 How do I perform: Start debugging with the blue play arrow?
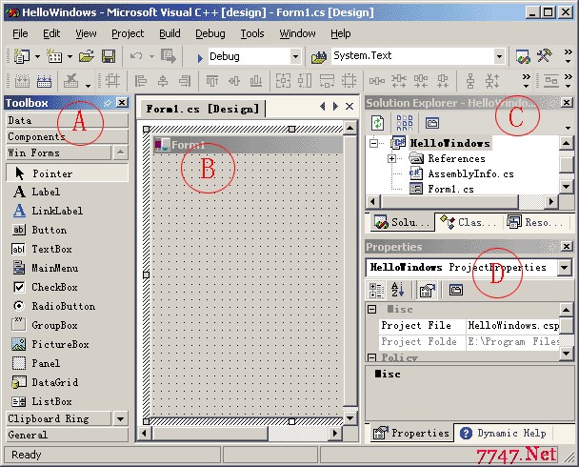(200, 58)
